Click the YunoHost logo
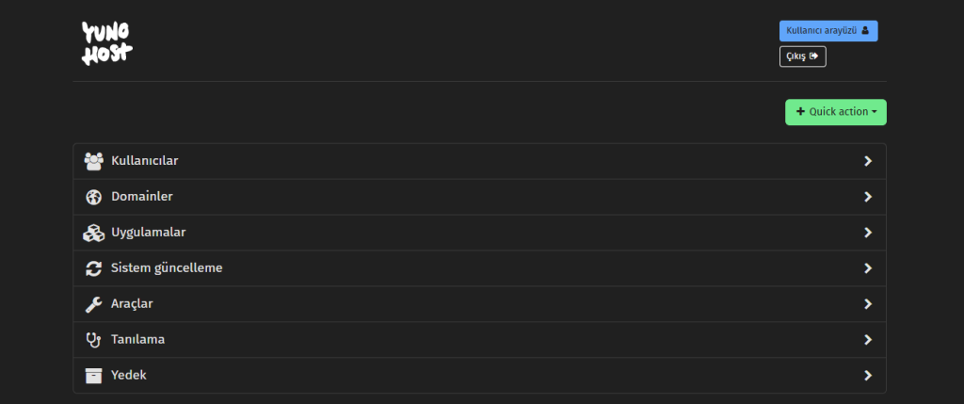The image size is (964, 404). 107,43
